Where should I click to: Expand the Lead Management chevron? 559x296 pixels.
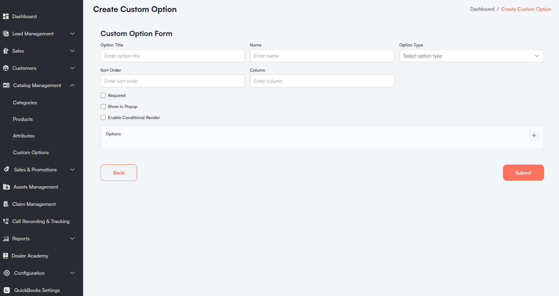pyautogui.click(x=72, y=34)
